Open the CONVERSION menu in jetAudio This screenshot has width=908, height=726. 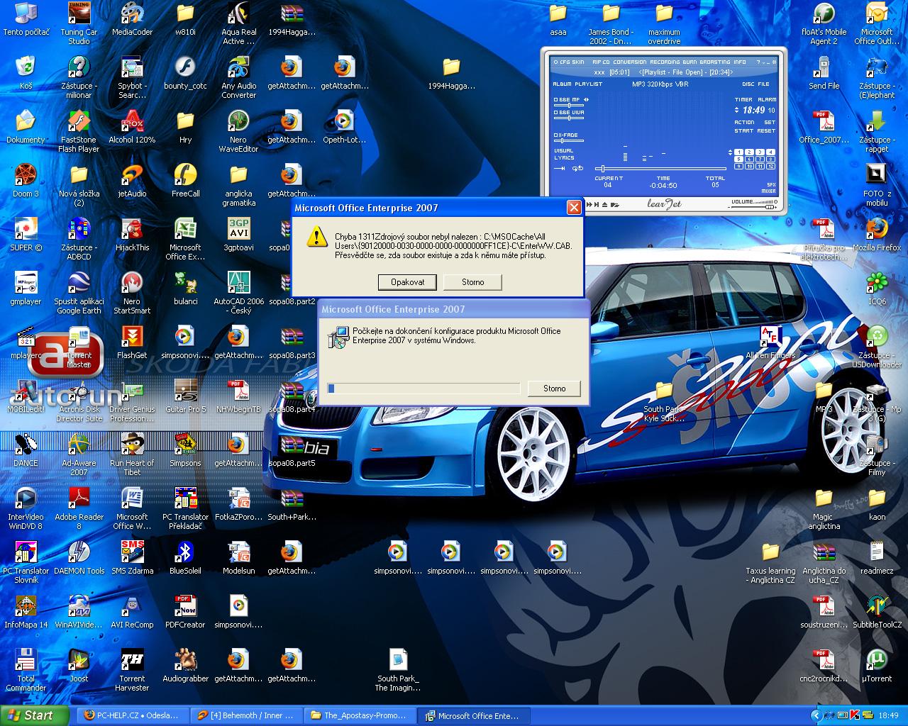coord(630,62)
